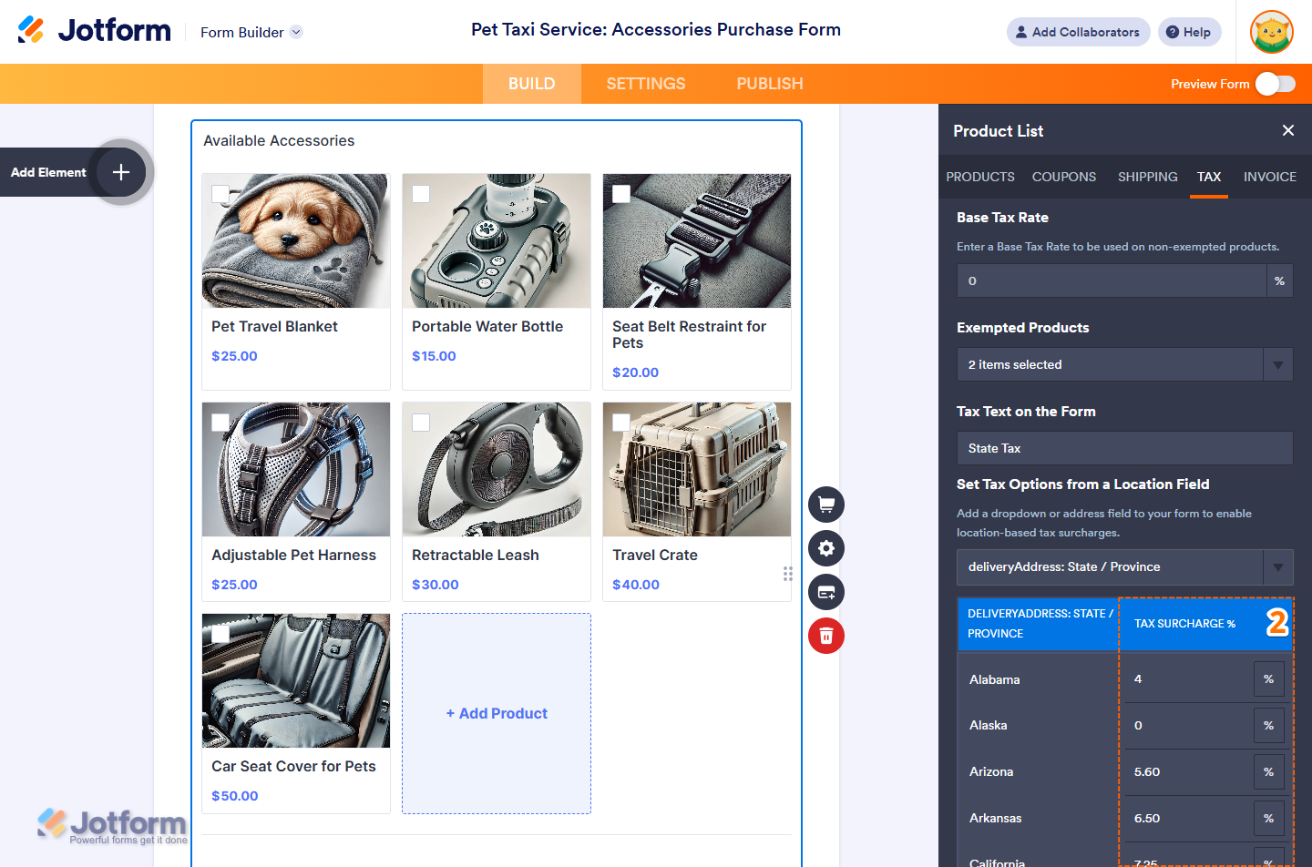
Task: Open the user avatar profile menu
Action: pos(1271,33)
